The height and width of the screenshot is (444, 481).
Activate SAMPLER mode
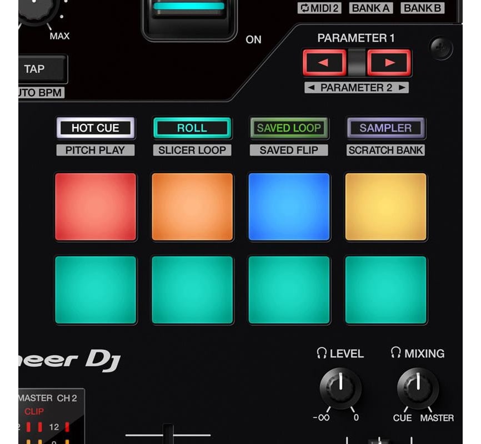pos(385,128)
